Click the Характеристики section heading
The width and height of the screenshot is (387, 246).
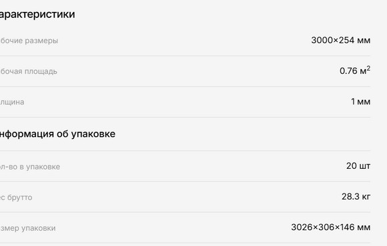pyautogui.click(x=37, y=14)
